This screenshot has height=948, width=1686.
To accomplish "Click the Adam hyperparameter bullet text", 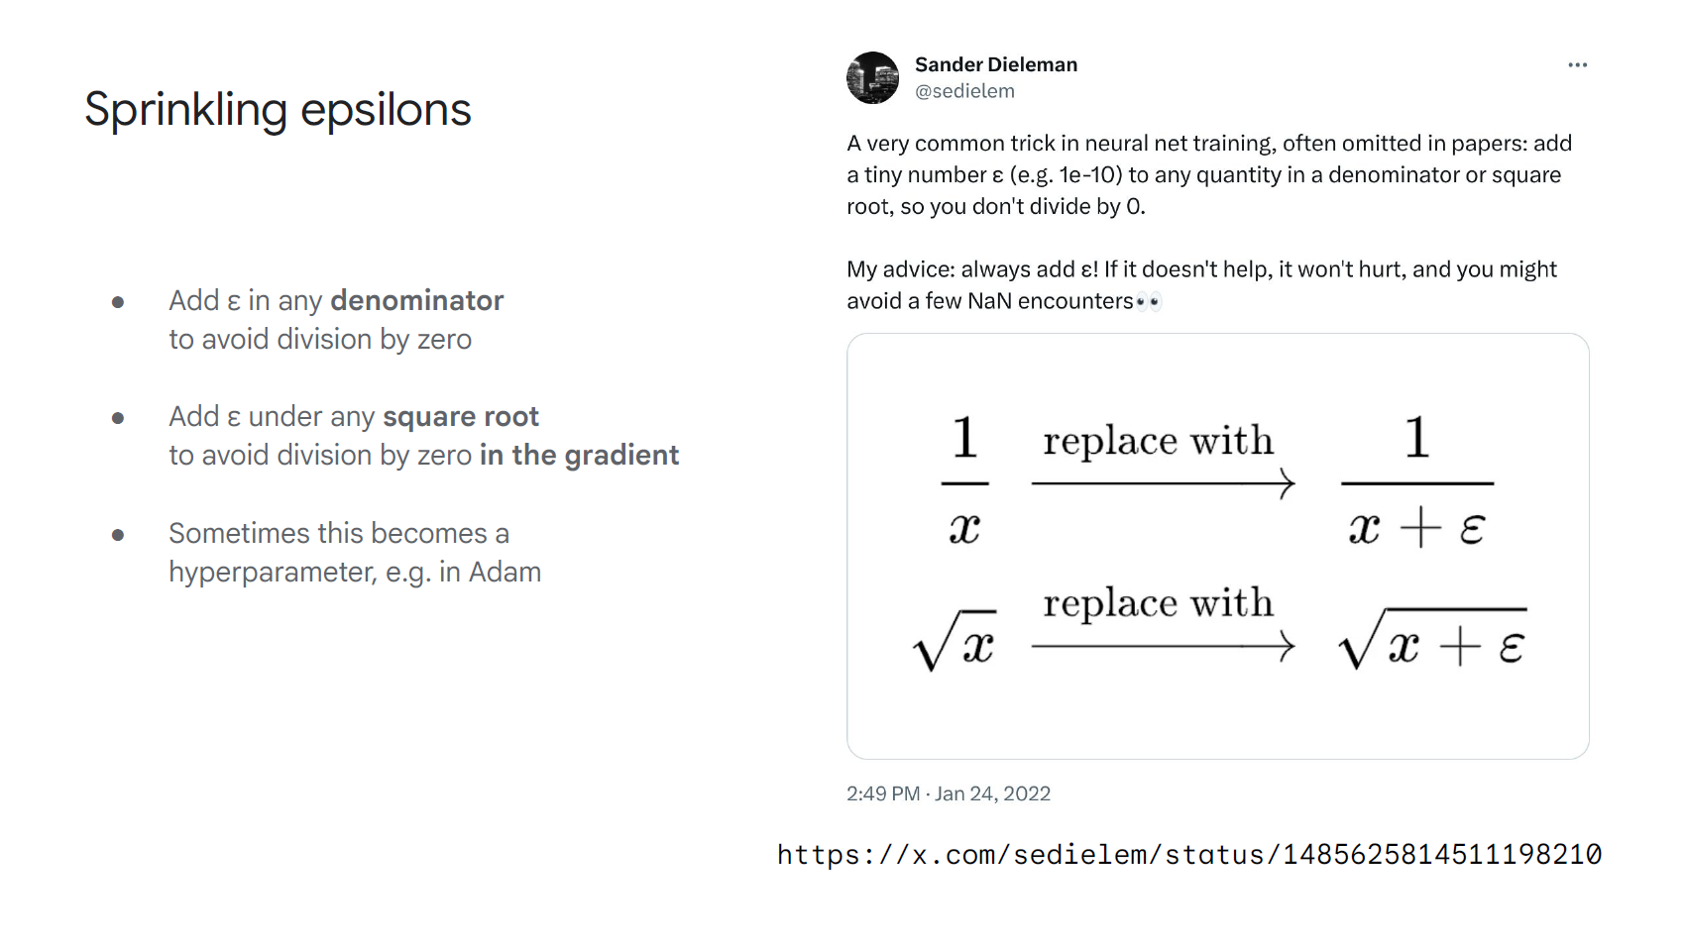I will (x=355, y=553).
